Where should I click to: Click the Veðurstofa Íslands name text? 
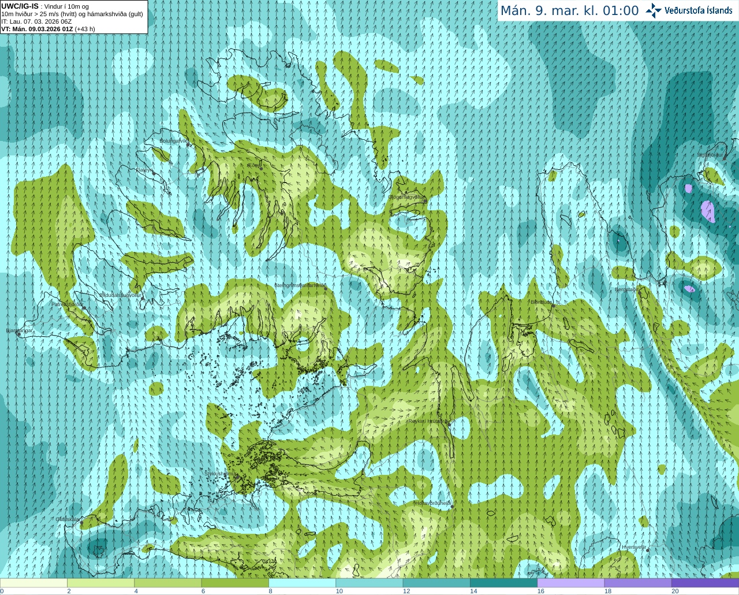point(699,10)
